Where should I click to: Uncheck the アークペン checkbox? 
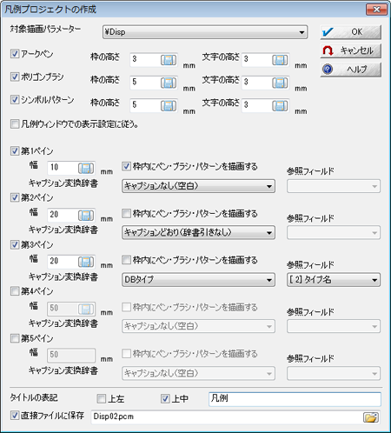click(x=15, y=54)
